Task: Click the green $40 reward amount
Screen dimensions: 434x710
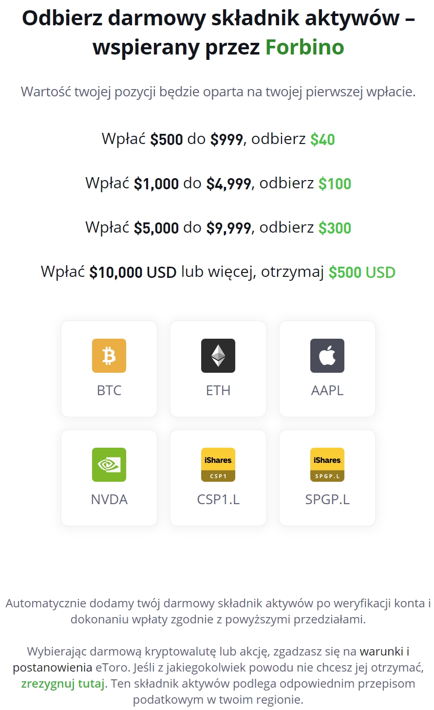Action: point(322,140)
